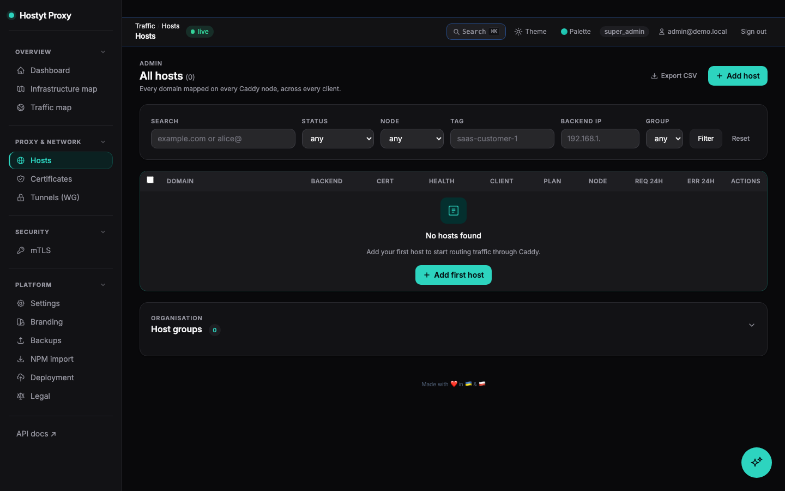Image resolution: width=785 pixels, height=491 pixels.
Task: Click the Tunnels (WG) lock icon
Action: tap(21, 197)
